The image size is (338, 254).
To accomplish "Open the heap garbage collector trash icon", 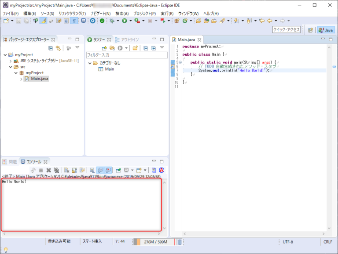I will [x=180, y=242].
